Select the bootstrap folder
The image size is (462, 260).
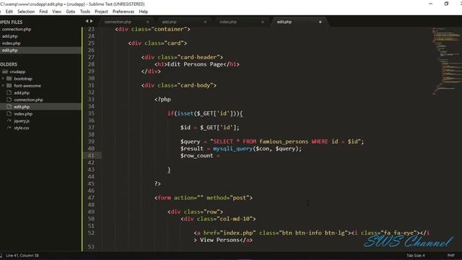coord(23,79)
